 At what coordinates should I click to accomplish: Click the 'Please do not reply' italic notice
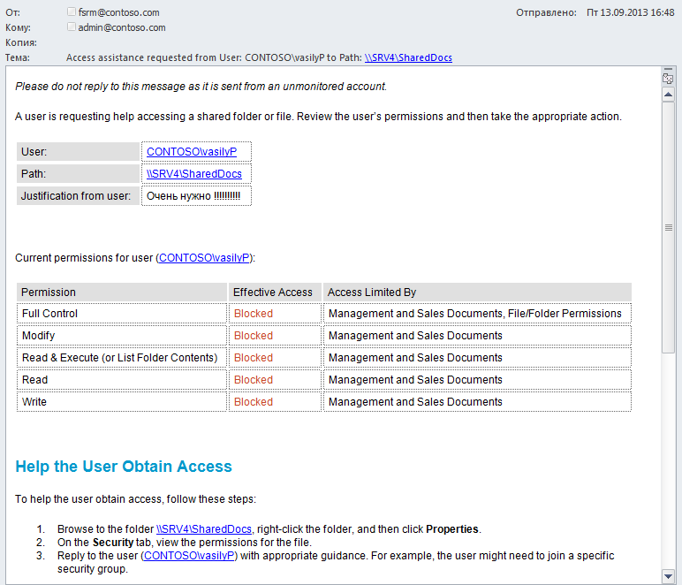click(201, 86)
